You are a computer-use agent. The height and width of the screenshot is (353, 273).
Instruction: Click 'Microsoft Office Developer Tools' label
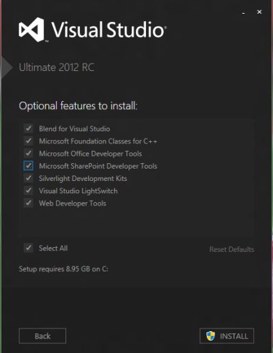tap(90, 154)
